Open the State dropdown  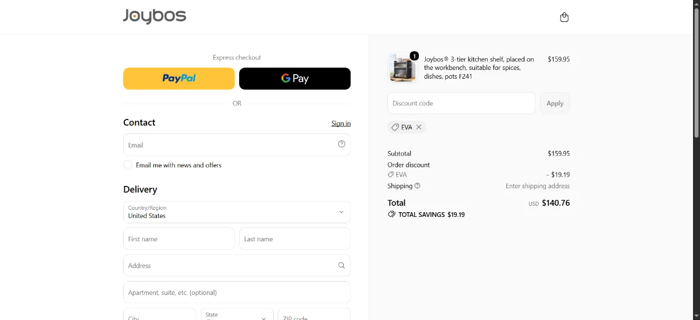[237, 317]
